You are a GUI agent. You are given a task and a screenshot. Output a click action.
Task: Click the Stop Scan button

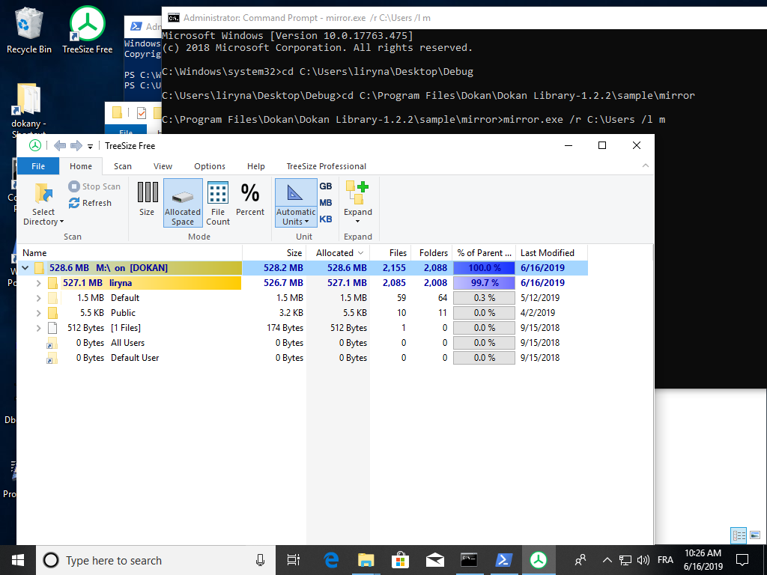tap(95, 186)
